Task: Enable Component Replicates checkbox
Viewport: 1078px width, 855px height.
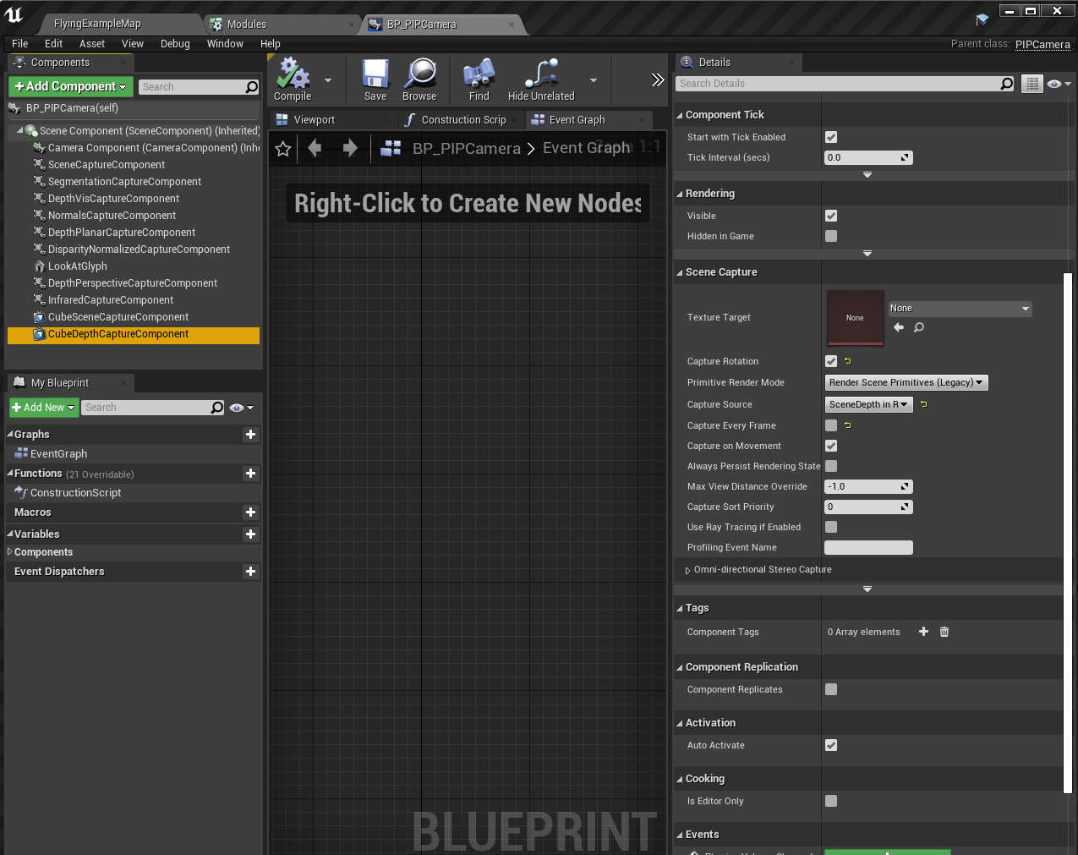Action: coord(831,689)
